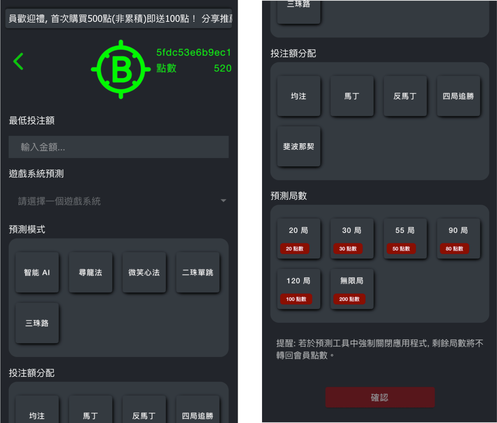The height and width of the screenshot is (423, 497).
Task: Click the 預測模式 heading
Action: click(x=27, y=229)
